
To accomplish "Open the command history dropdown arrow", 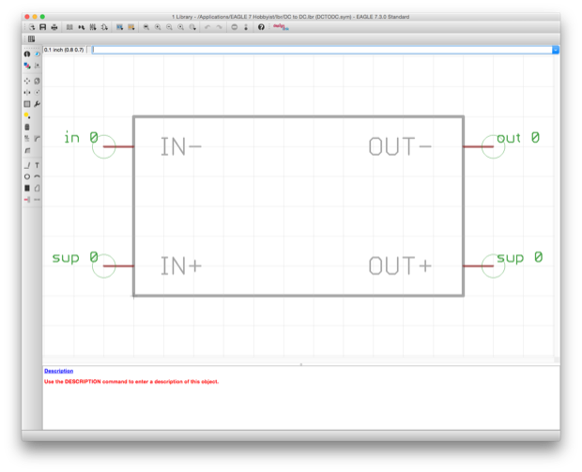I will 556,50.
